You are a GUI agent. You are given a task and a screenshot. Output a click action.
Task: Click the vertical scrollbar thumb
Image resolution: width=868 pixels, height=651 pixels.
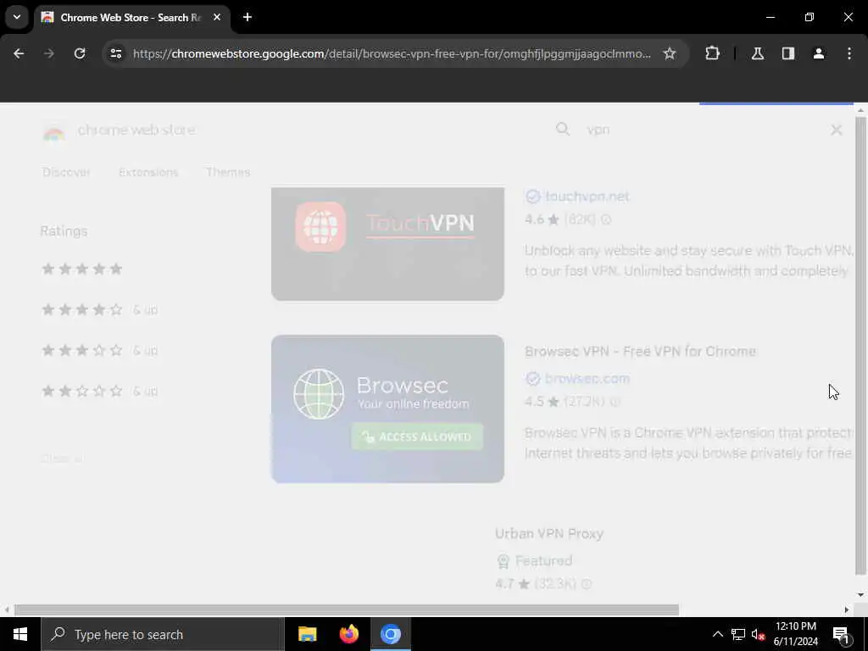point(860,346)
